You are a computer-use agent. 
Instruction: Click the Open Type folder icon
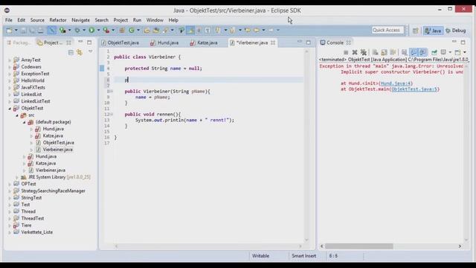click(147, 30)
